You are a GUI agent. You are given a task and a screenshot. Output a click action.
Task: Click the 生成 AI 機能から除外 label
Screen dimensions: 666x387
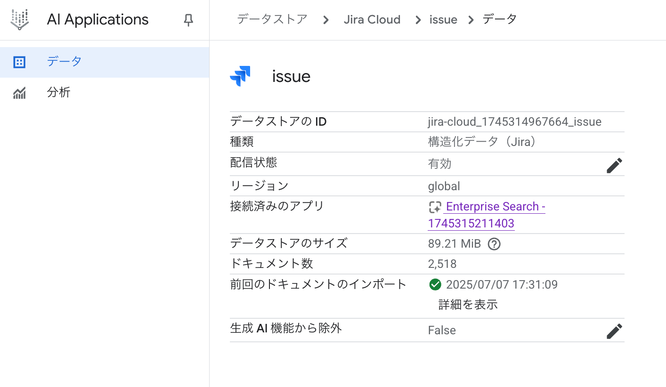tap(286, 328)
